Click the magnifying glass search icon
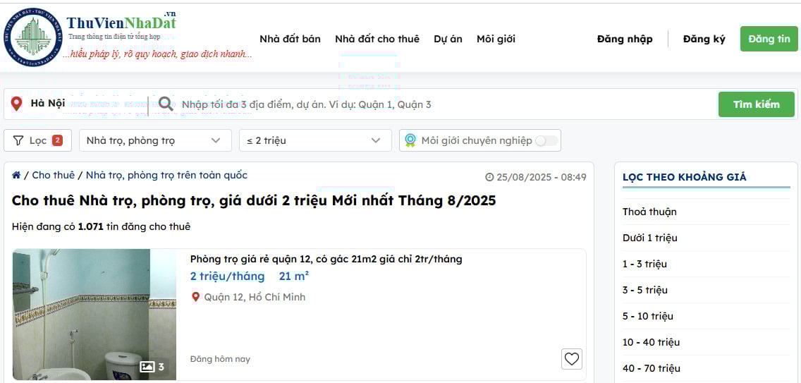Viewport: 801px width, 383px height. pyautogui.click(x=166, y=104)
